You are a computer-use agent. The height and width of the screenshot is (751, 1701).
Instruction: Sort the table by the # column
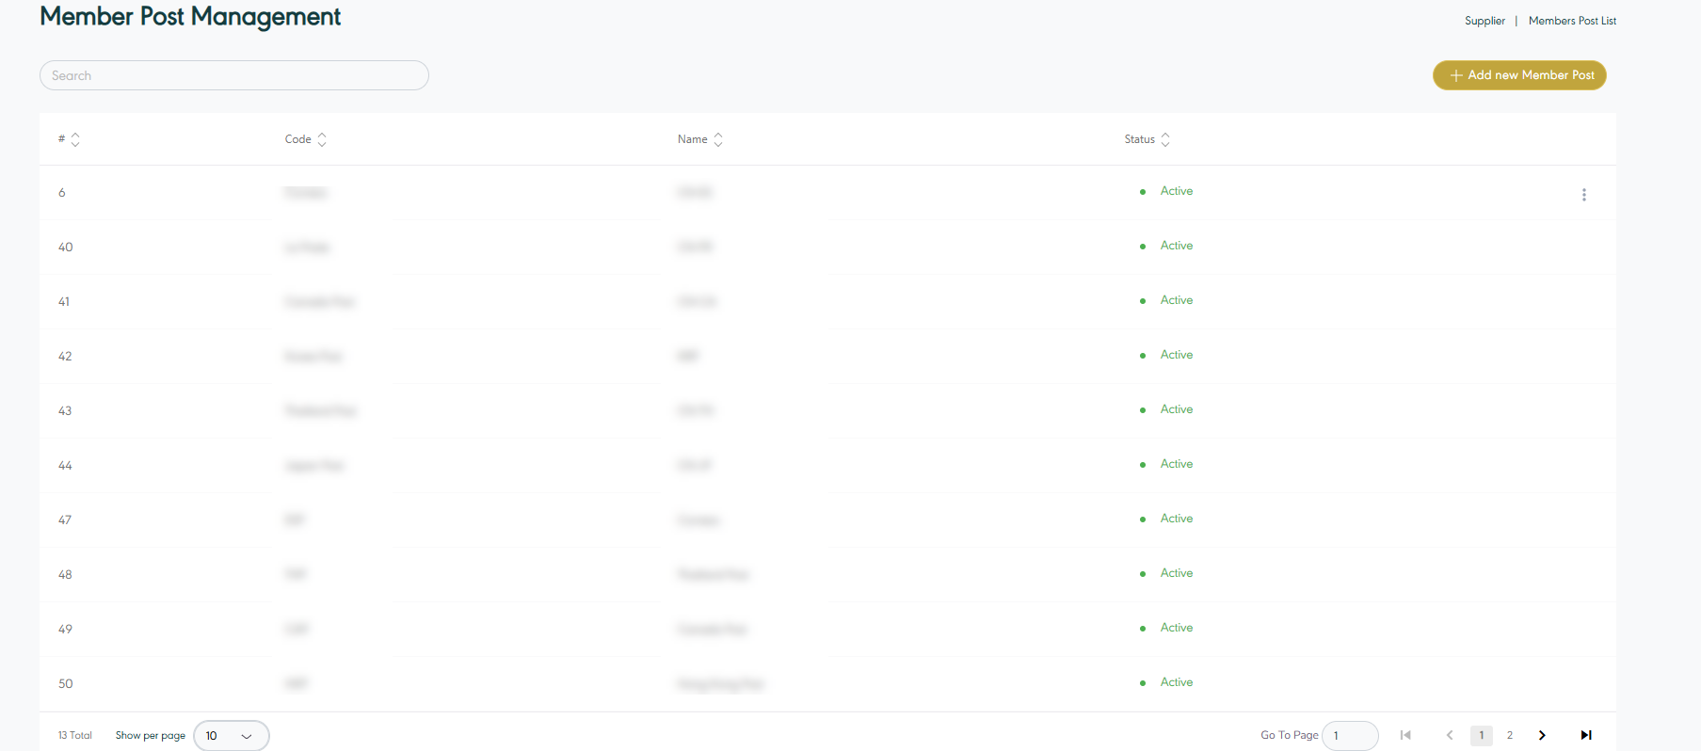click(x=75, y=139)
